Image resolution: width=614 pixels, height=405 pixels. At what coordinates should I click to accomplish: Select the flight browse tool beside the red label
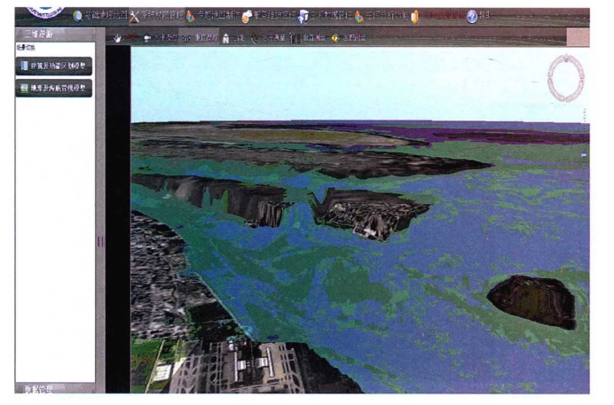coord(160,37)
